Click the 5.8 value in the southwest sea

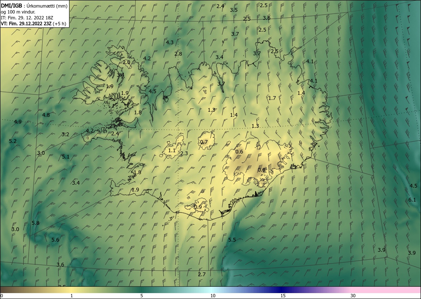pos(35,223)
